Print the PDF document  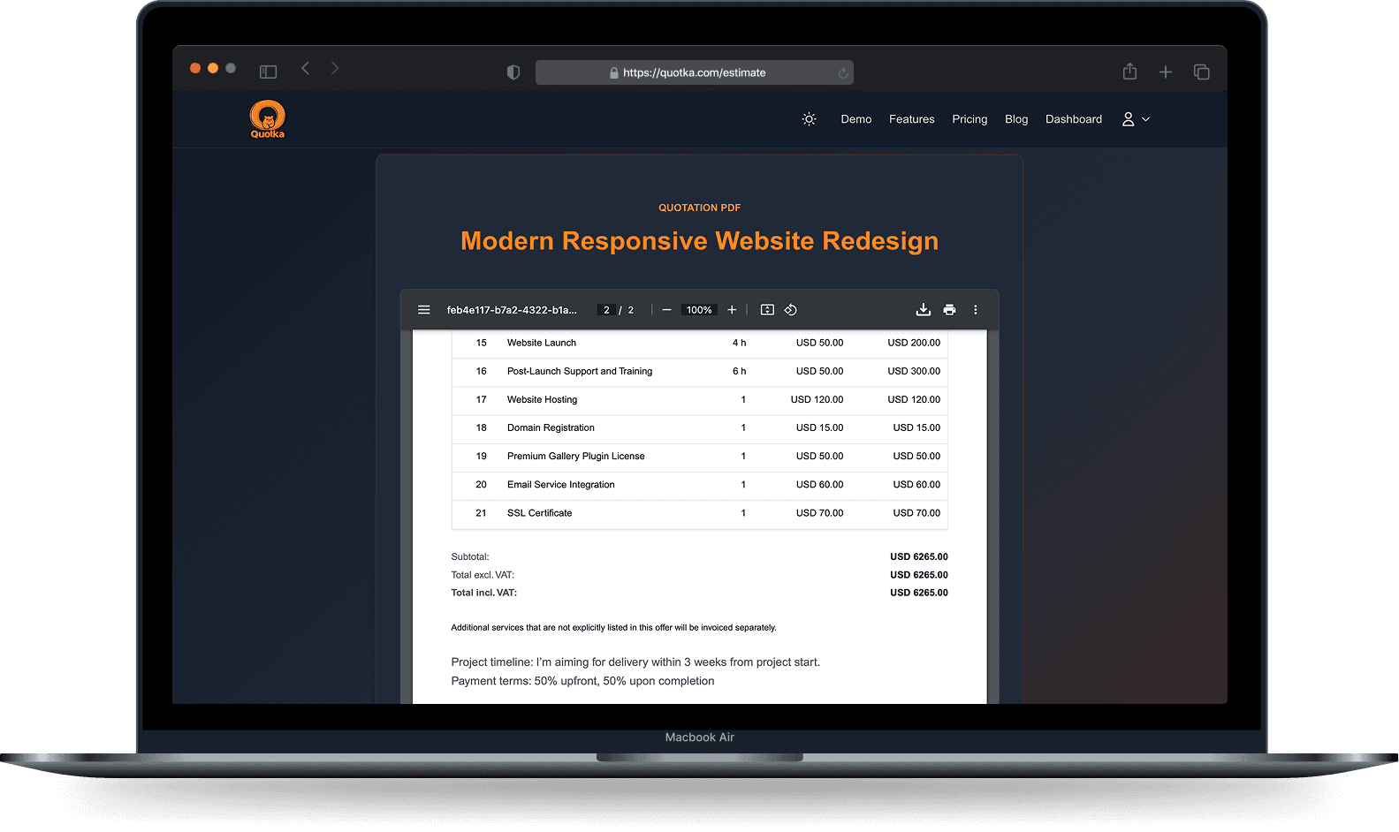949,310
